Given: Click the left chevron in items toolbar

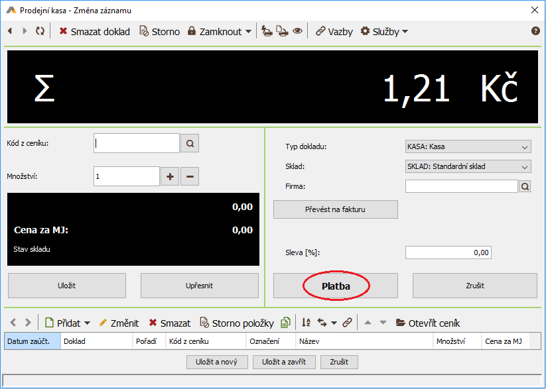Looking at the screenshot, I should [13, 323].
